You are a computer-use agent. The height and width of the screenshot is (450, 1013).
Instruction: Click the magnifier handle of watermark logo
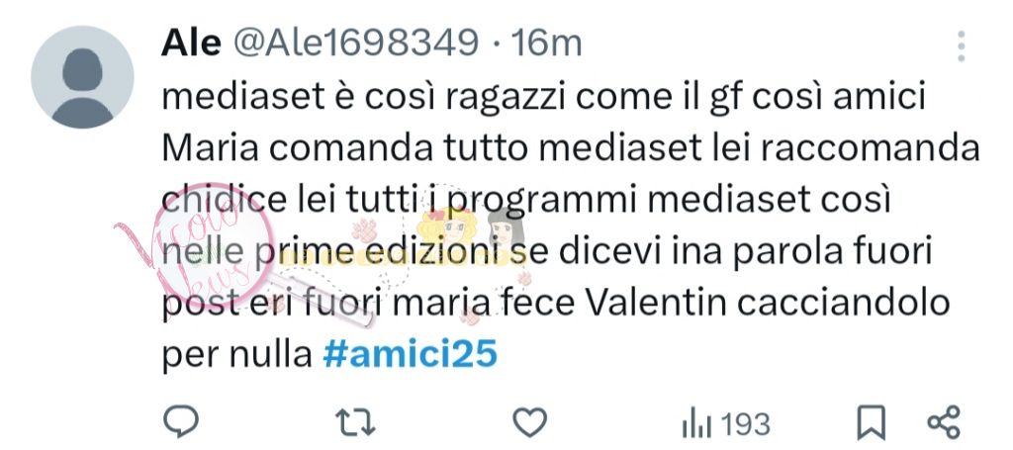323,301
